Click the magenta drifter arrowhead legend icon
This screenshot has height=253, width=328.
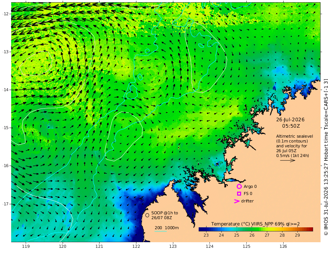point(237,201)
